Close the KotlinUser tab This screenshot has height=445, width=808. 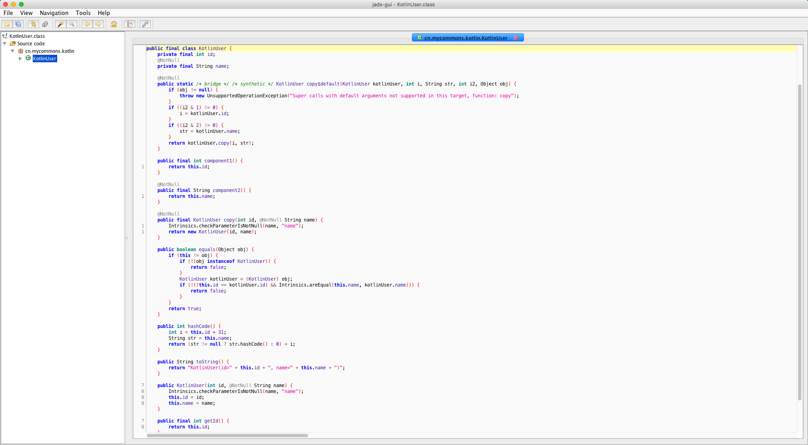(515, 38)
